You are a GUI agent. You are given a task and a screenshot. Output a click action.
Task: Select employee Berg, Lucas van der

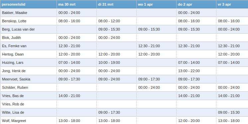point(18,29)
